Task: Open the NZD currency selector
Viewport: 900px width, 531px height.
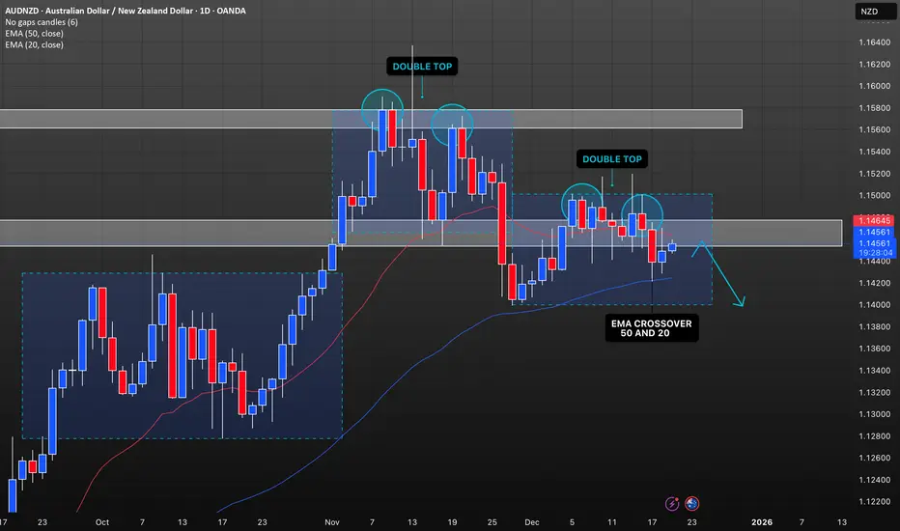Action: [875, 12]
